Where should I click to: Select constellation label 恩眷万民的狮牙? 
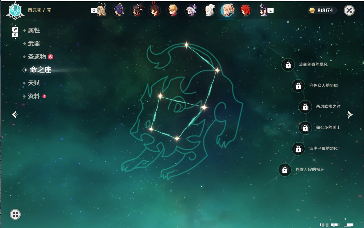(310, 169)
